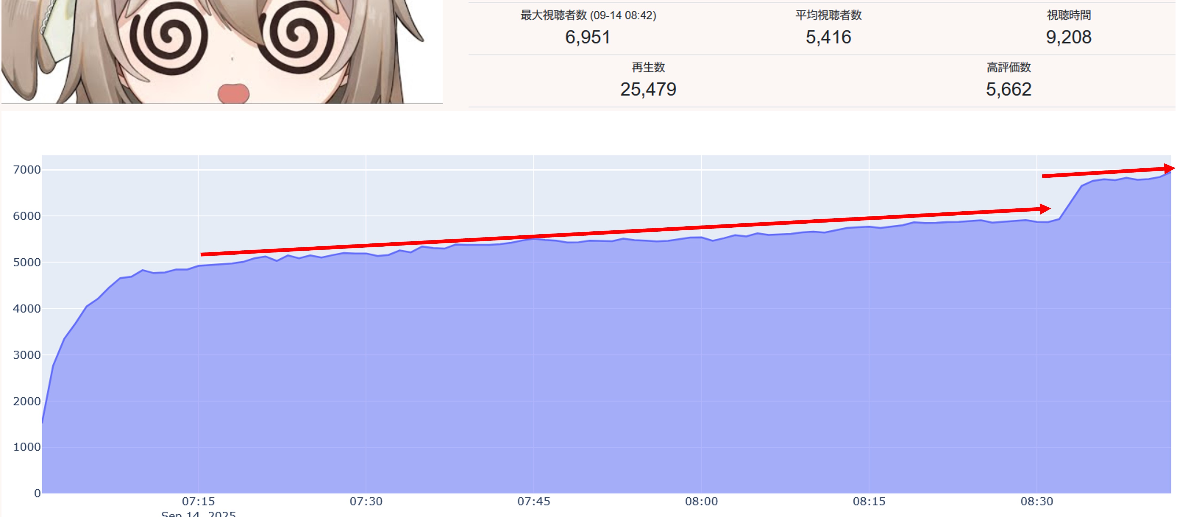
Task: Click the 07:15 x-axis time label
Action: [x=198, y=501]
